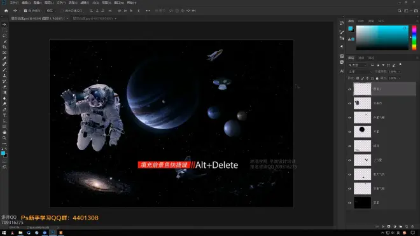Select the Gradient tool
The height and width of the screenshot is (236, 420).
coord(4,92)
